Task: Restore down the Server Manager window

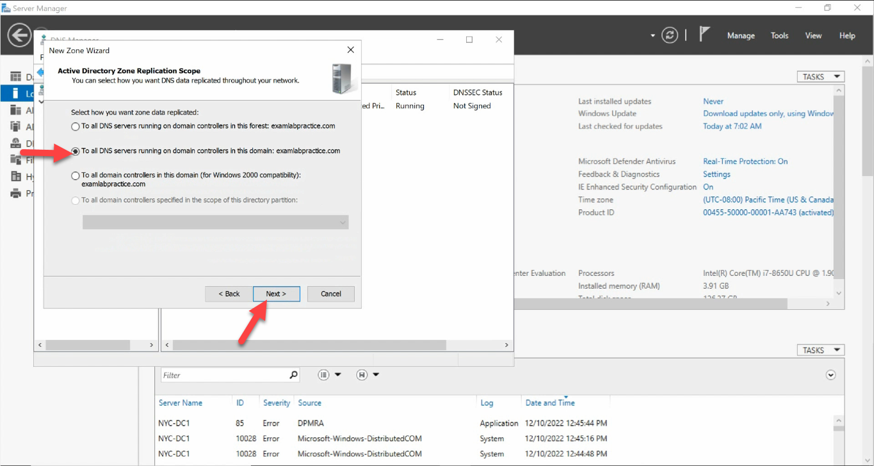Action: [x=828, y=8]
